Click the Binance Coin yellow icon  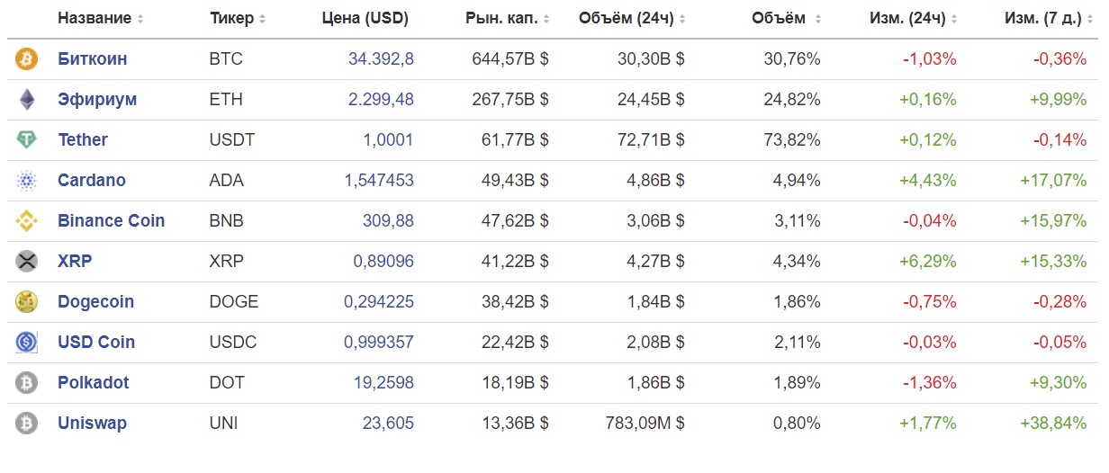click(x=26, y=221)
